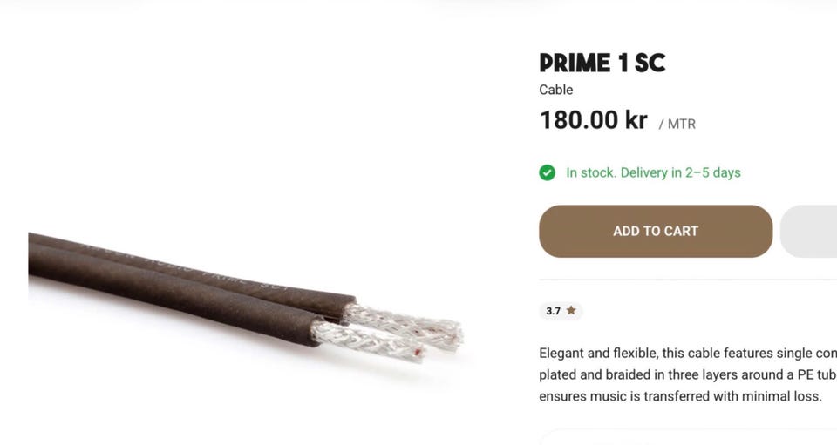
Task: Click the divider below Add to Cart
Action: [688, 280]
